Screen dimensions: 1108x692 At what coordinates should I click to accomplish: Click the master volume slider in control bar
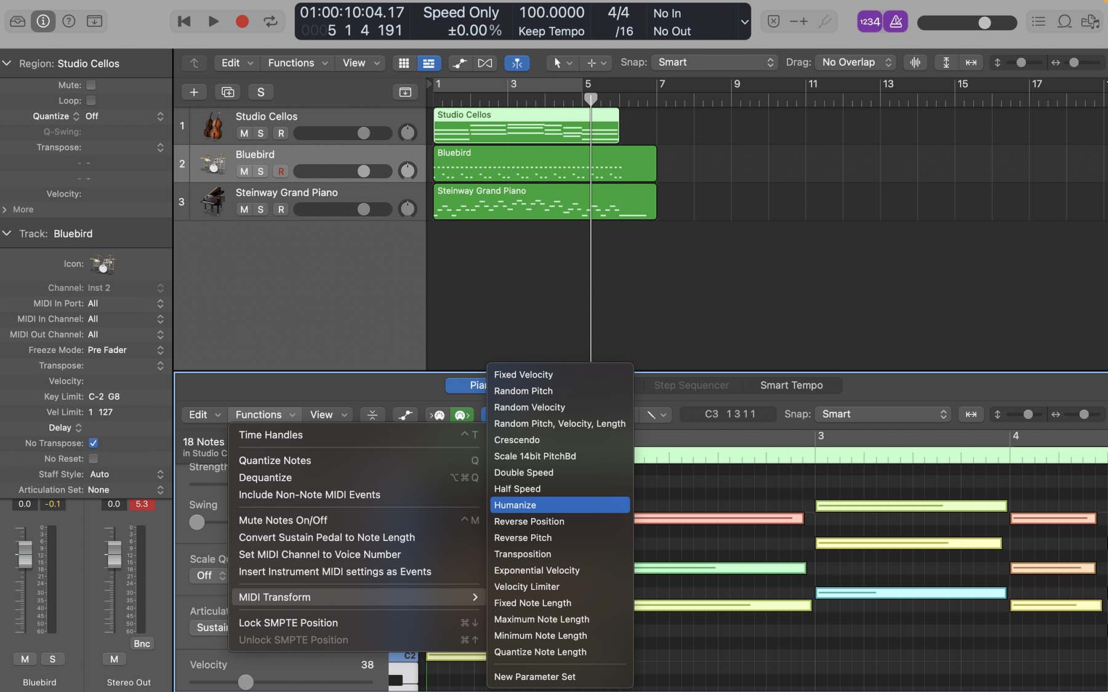(x=966, y=23)
